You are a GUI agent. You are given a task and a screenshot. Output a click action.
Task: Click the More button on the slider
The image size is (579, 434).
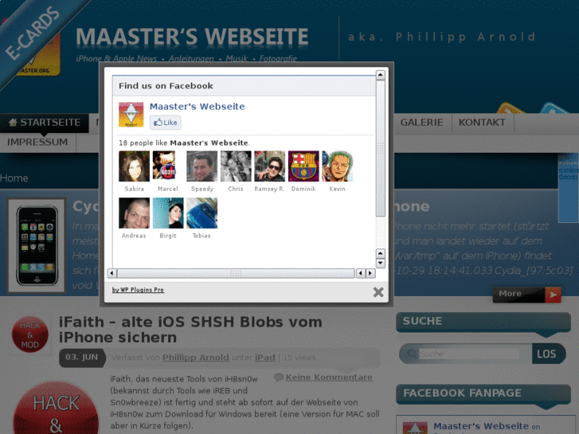[x=526, y=295]
